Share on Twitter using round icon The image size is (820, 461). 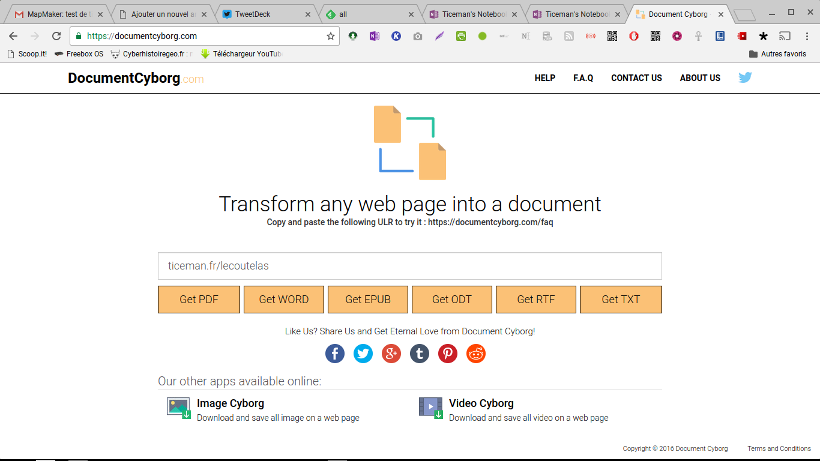pos(363,354)
